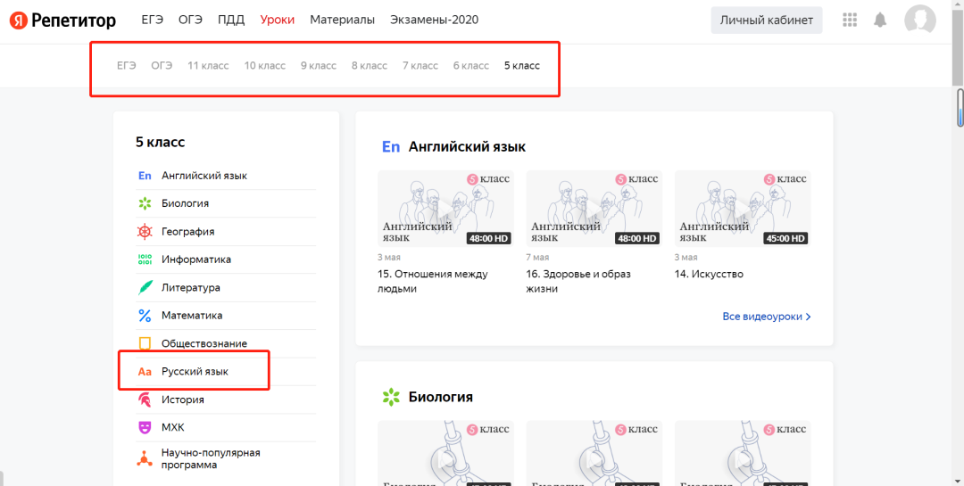The height and width of the screenshot is (486, 964).
Task: Open the notifications bell
Action: point(880,21)
